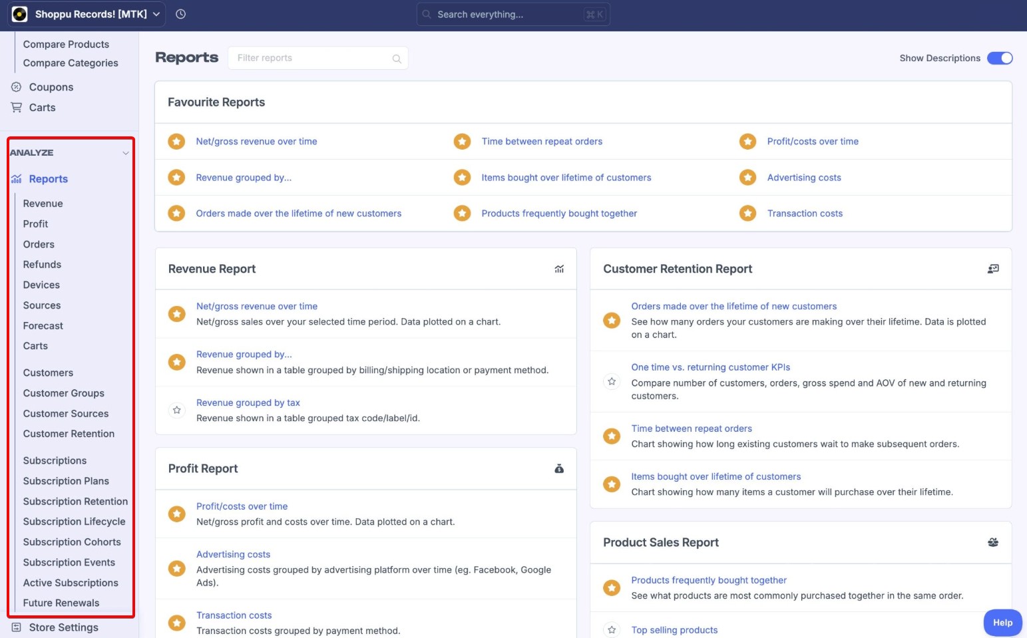Screen dimensions: 1027x638
Task: Click the chart icon on the Revenue Report header
Action: 559,269
